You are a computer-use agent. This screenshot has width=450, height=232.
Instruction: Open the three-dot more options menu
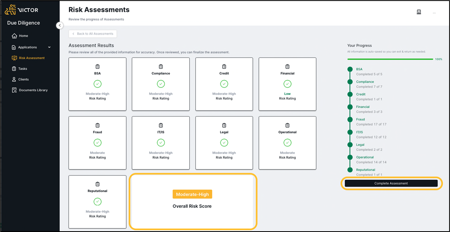coord(434,13)
